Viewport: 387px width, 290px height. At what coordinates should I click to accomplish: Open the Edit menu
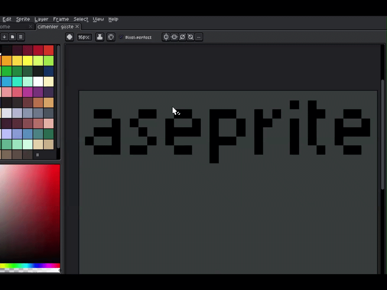(x=7, y=19)
